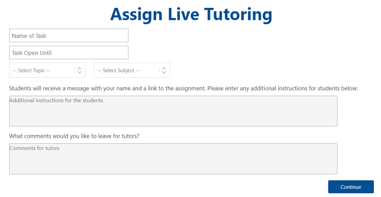Click the '-- Select Topic --' placeholder text
Screen dimensions: 381x197
click(31, 71)
